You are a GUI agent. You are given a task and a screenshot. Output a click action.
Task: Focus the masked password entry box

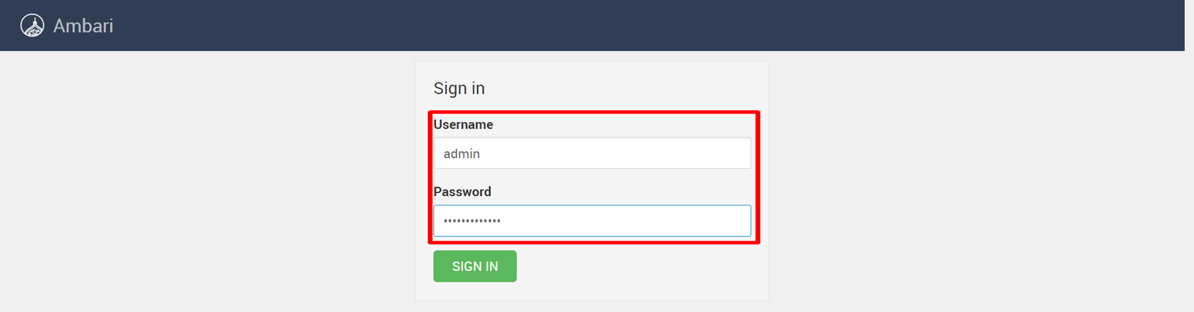592,221
